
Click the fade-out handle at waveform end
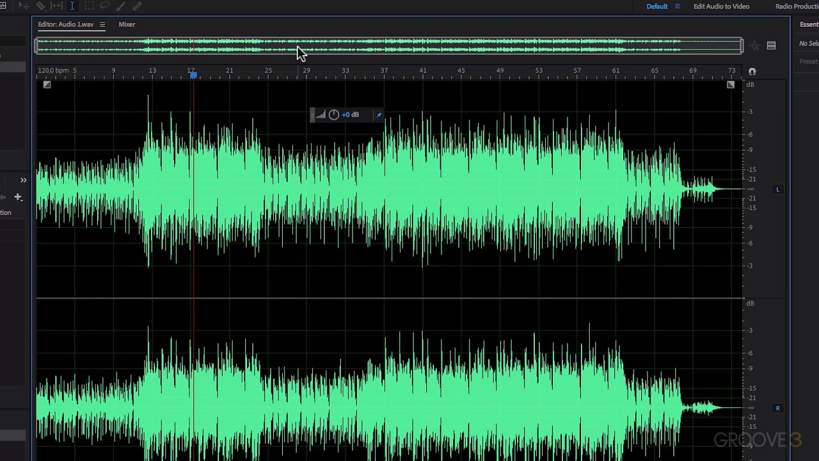coord(731,85)
